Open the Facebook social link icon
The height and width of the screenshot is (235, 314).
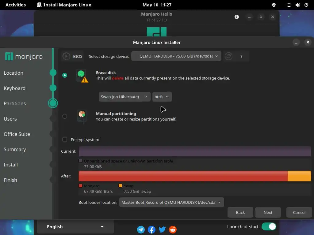click(151, 229)
